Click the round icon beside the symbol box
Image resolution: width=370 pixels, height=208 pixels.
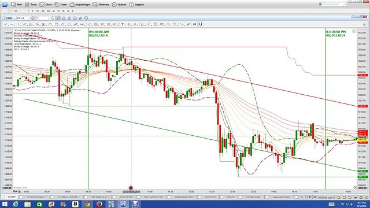pyautogui.click(x=33, y=18)
